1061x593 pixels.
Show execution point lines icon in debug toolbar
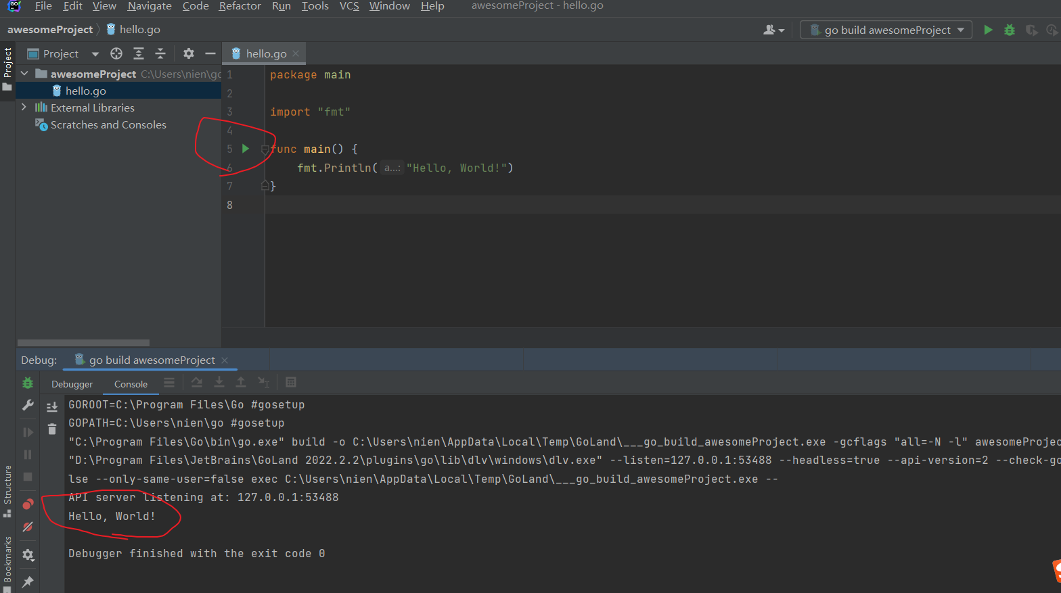click(x=169, y=382)
